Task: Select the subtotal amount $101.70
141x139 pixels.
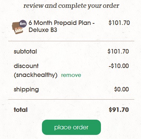Action: (x=118, y=51)
